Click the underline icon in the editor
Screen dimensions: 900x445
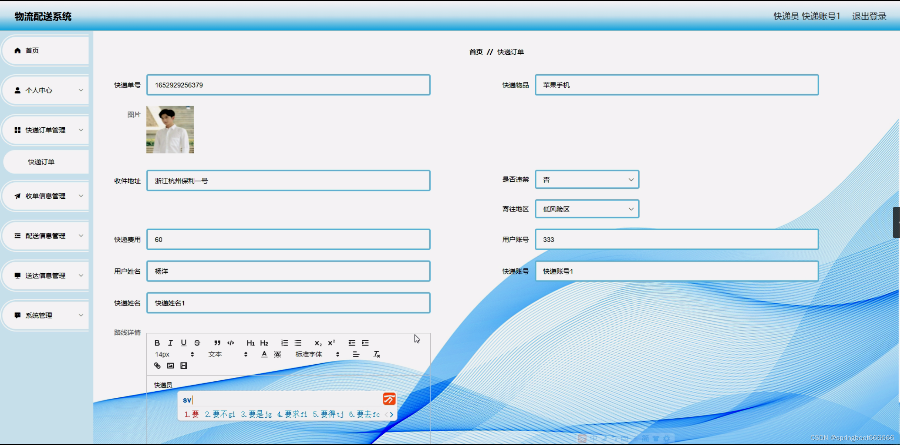click(x=183, y=343)
